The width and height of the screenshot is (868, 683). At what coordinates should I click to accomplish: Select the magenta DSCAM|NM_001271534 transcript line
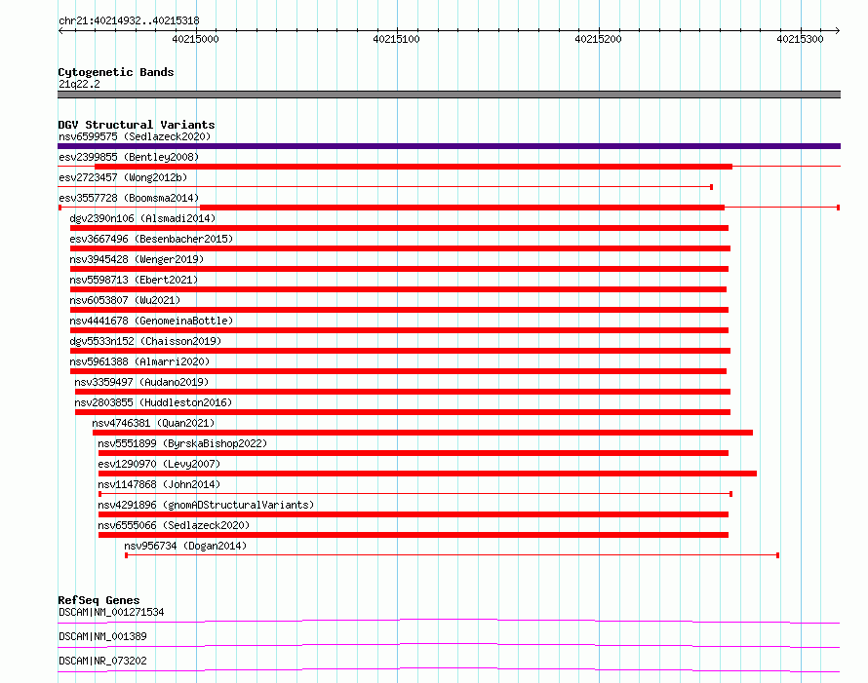449,621
